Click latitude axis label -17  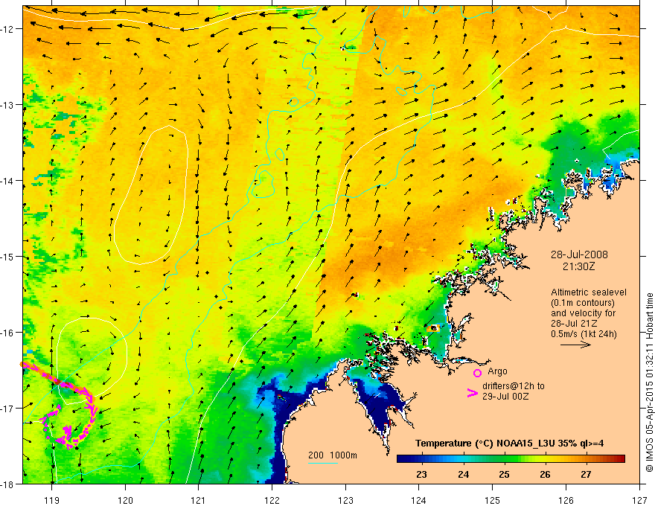tap(7, 408)
